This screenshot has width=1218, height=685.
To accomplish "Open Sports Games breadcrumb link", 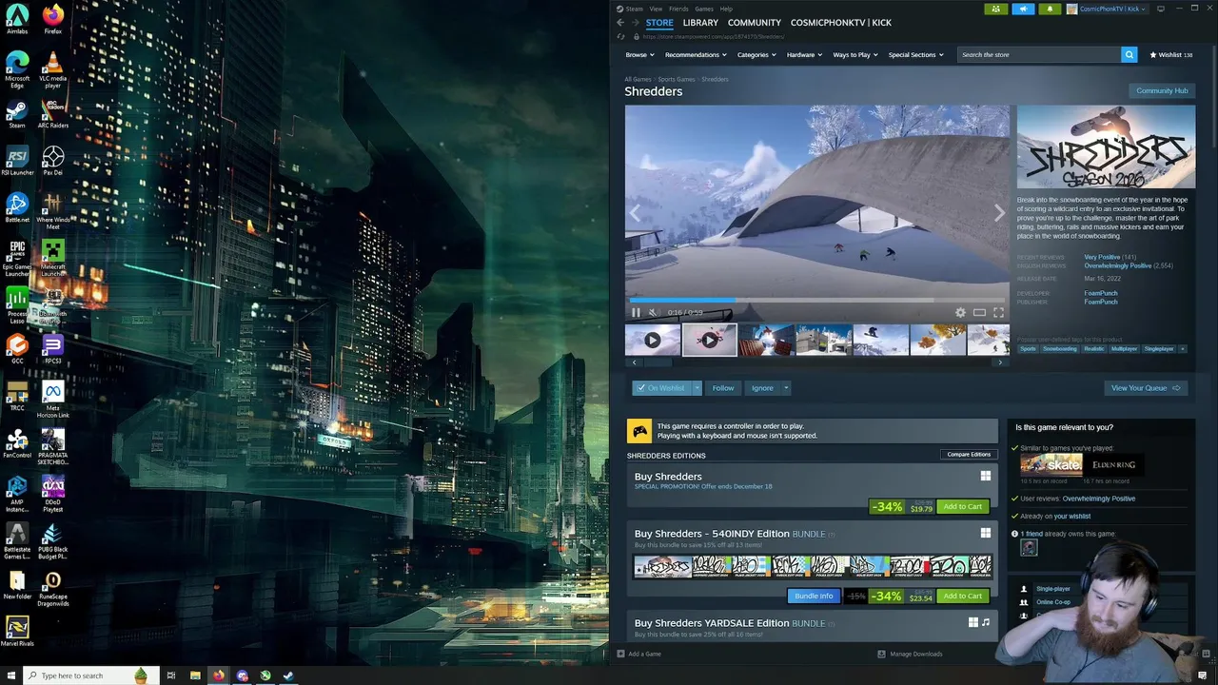I will click(x=677, y=80).
